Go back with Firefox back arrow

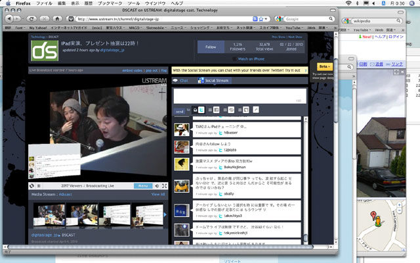[x=9, y=19]
